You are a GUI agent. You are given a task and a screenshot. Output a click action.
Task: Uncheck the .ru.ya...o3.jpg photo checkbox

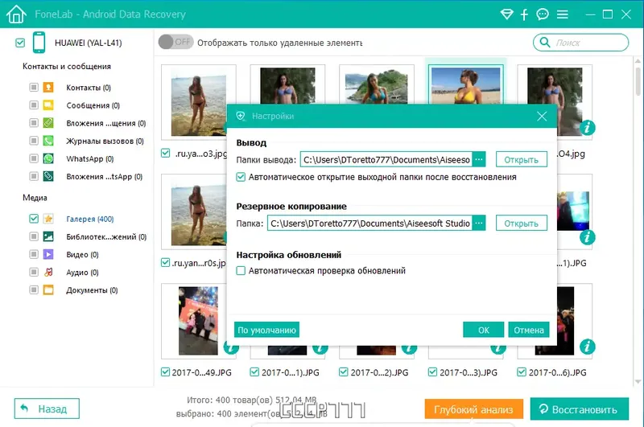pos(166,154)
